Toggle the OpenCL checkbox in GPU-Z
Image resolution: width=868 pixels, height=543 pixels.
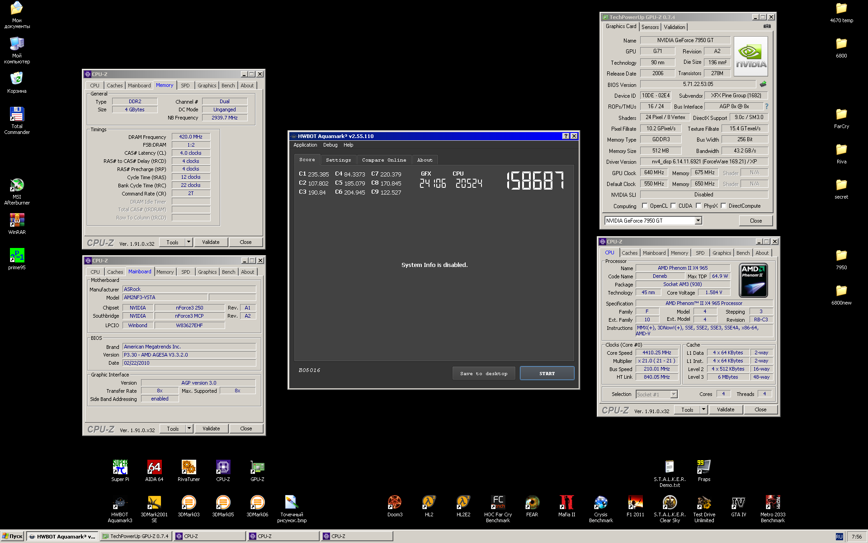[645, 206]
